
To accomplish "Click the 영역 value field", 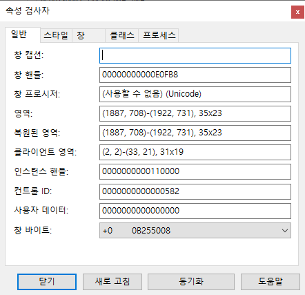I will [195, 113].
